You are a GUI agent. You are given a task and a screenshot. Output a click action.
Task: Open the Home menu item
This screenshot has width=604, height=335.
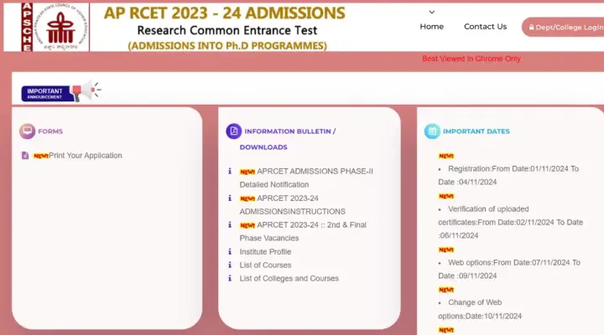431,27
